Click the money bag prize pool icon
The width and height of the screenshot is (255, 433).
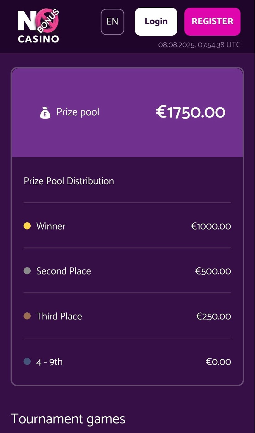pyautogui.click(x=45, y=112)
